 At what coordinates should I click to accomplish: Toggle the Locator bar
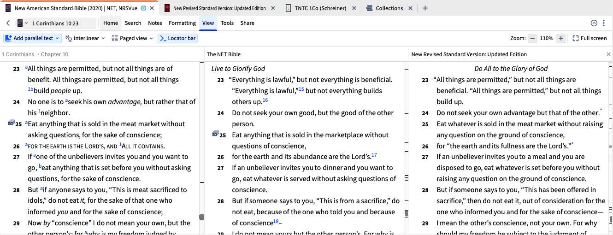[x=178, y=38]
